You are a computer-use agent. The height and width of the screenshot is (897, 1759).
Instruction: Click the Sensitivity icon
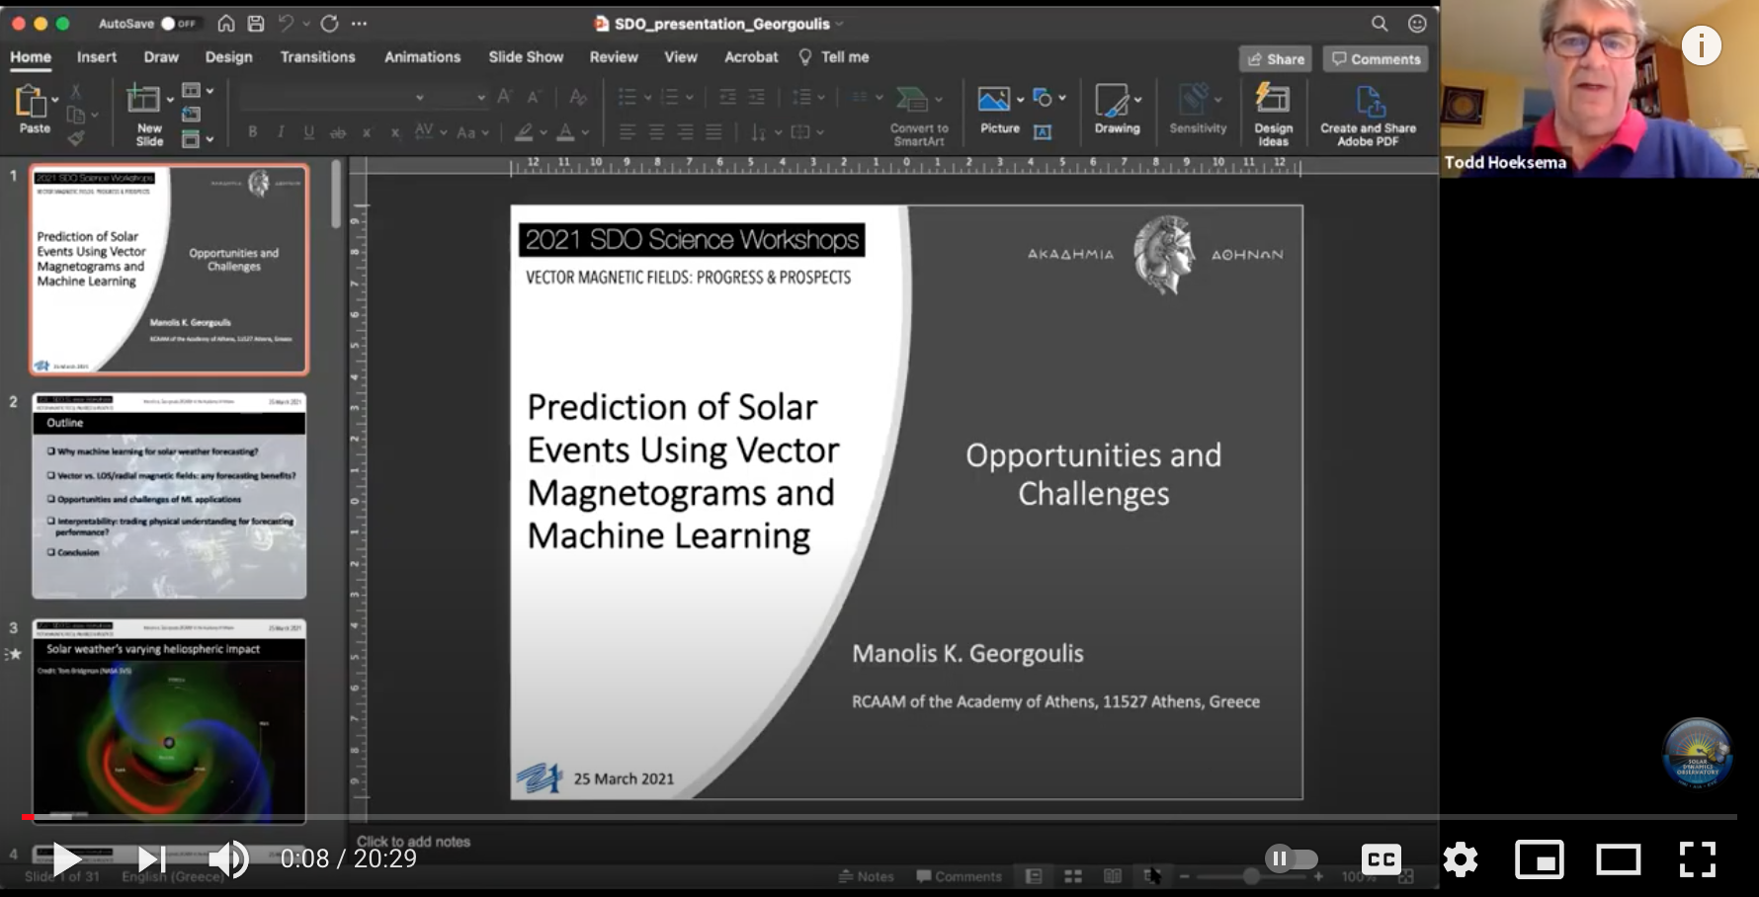(1194, 100)
